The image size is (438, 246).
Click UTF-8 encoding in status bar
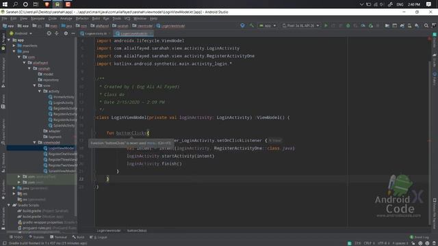click(383, 243)
